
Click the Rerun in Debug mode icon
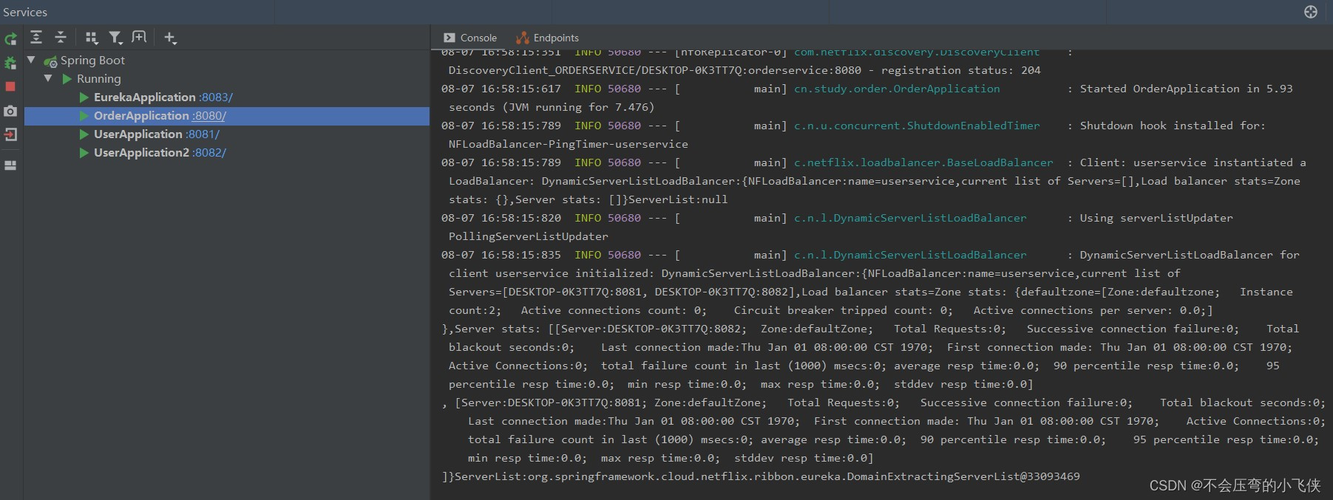[10, 63]
